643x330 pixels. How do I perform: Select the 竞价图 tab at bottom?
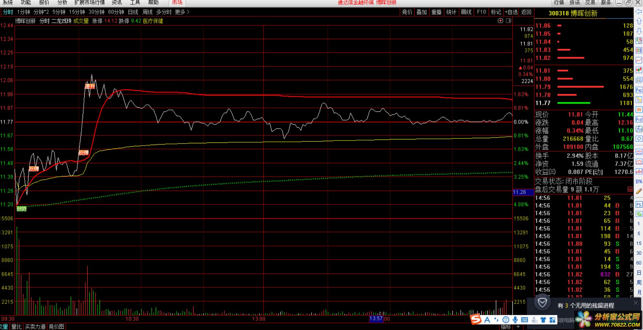click(56, 327)
